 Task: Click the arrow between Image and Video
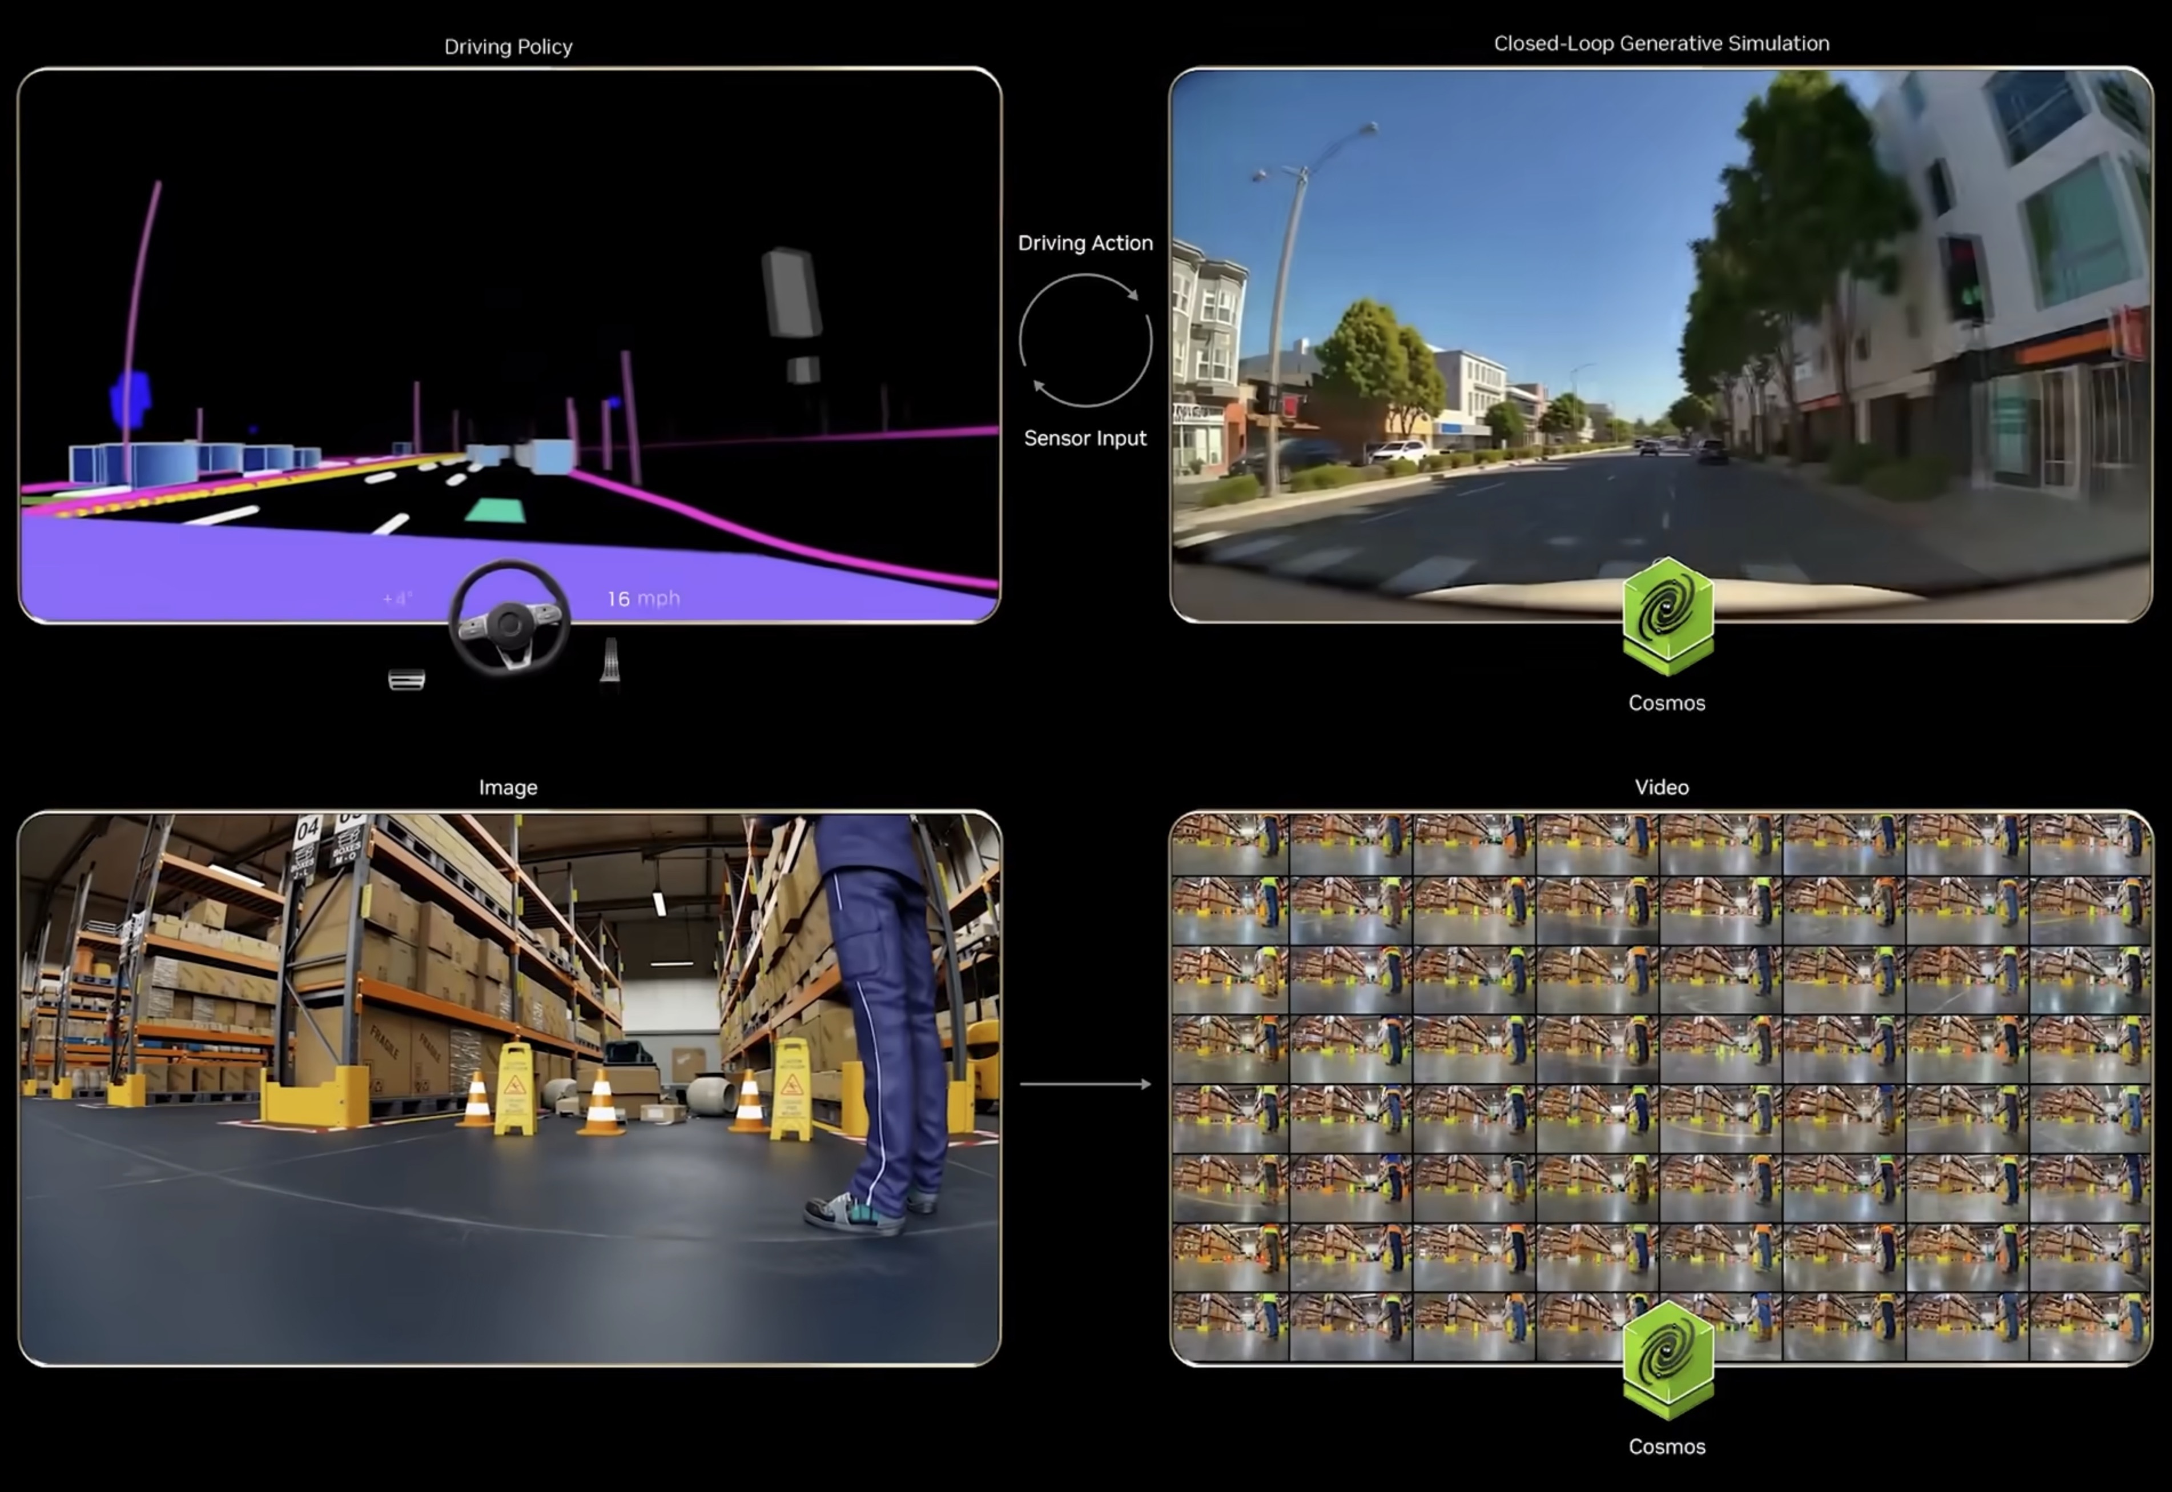click(1085, 1084)
